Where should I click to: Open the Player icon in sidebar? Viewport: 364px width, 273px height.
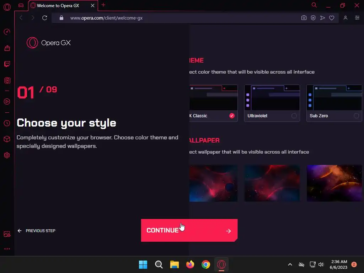coord(7,101)
